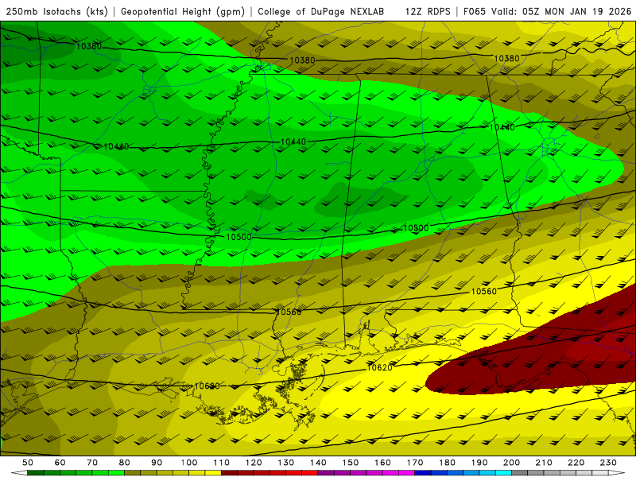Click the colorbar value 140
The height and width of the screenshot is (477, 636).
pos(318,463)
